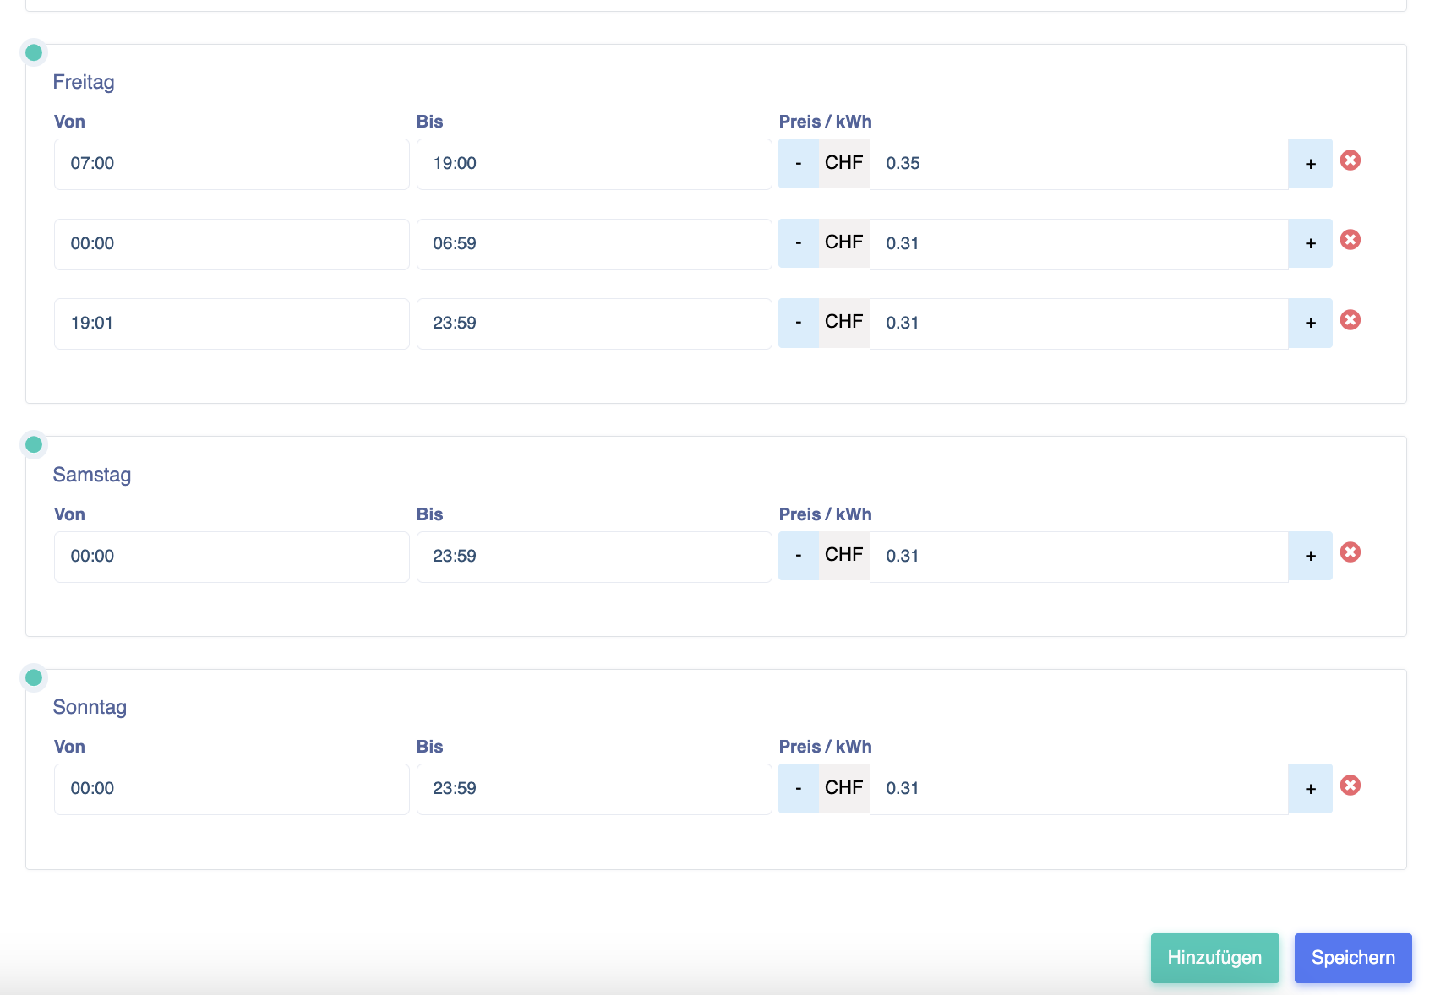Decrease price for Freitag 00:00–06:59 row

(799, 243)
